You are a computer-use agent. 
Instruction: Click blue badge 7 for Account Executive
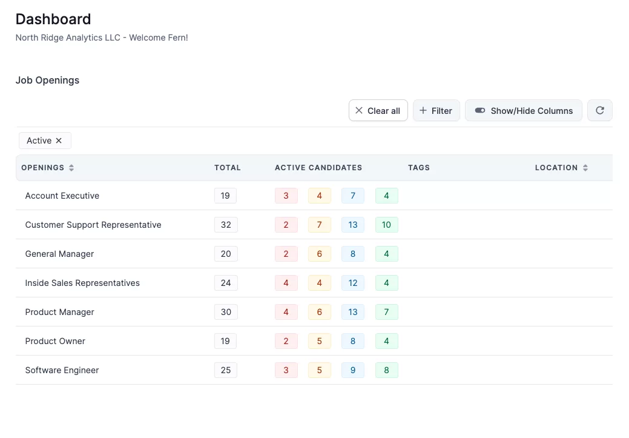tap(353, 196)
